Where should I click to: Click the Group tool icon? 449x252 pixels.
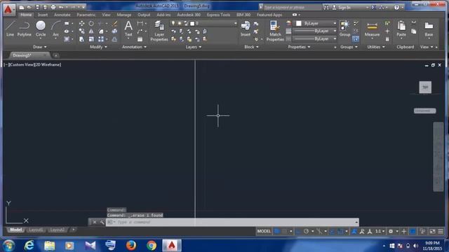pyautogui.click(x=344, y=29)
